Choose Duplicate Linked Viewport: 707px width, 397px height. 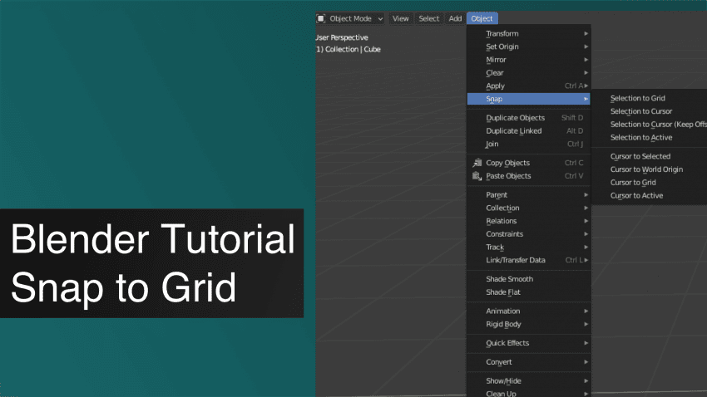pyautogui.click(x=528, y=131)
